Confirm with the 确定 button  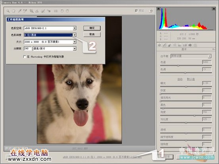(x=92, y=28)
